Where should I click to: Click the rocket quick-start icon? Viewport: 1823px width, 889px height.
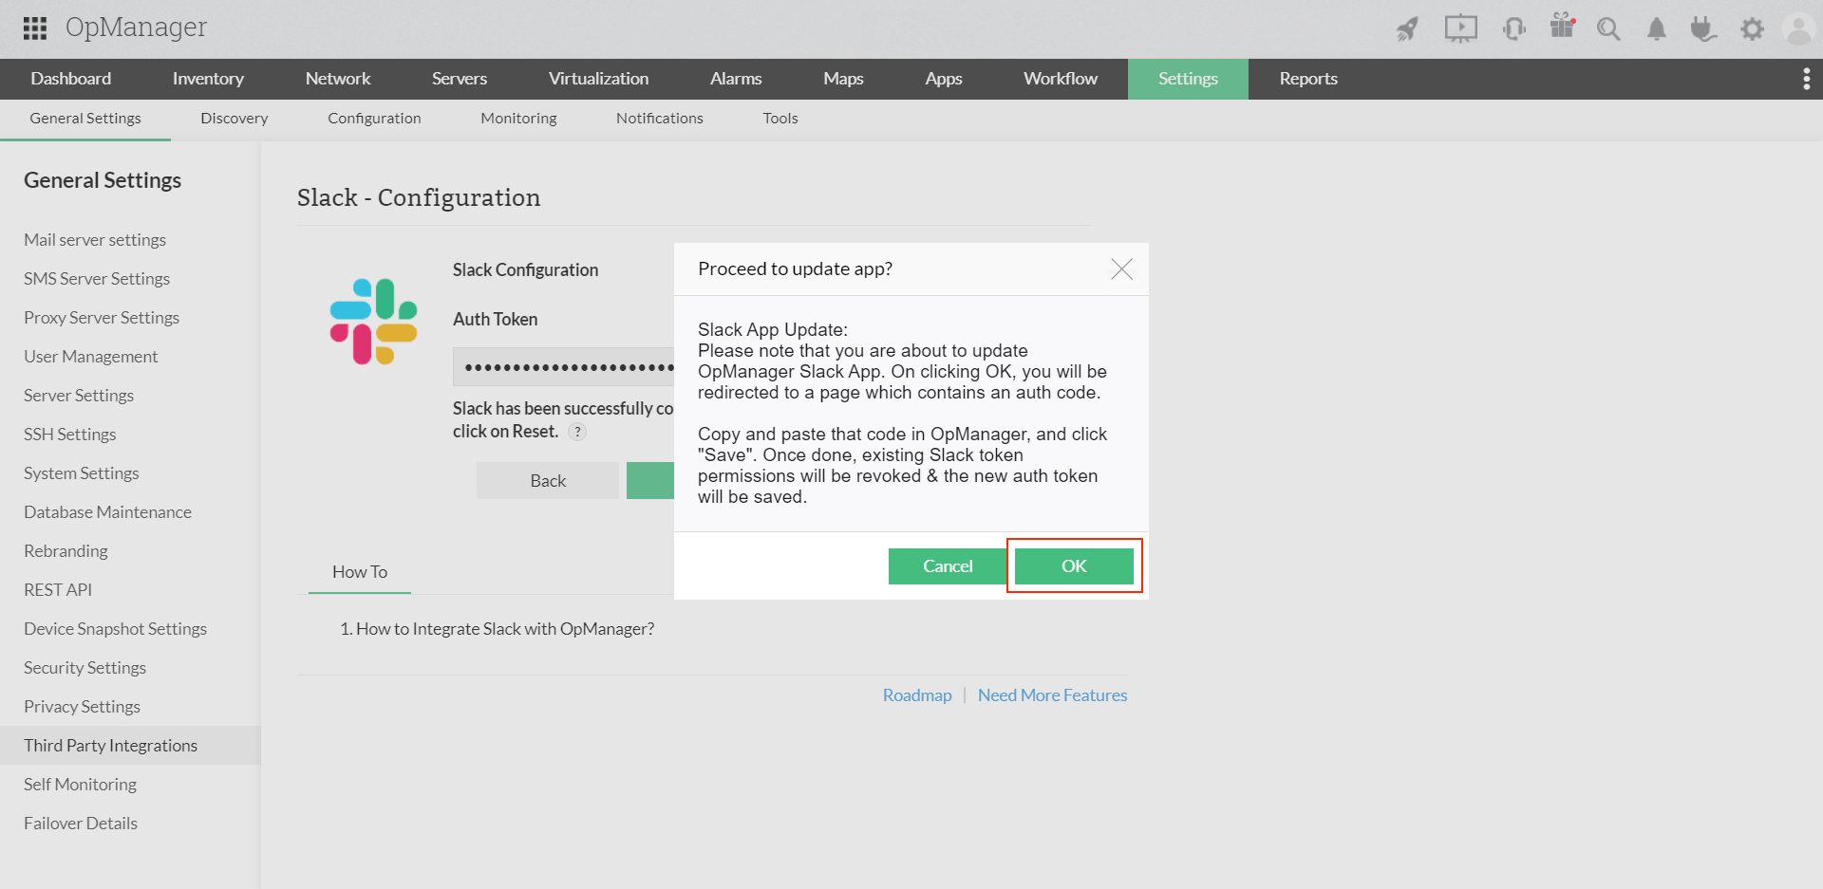tap(1407, 28)
